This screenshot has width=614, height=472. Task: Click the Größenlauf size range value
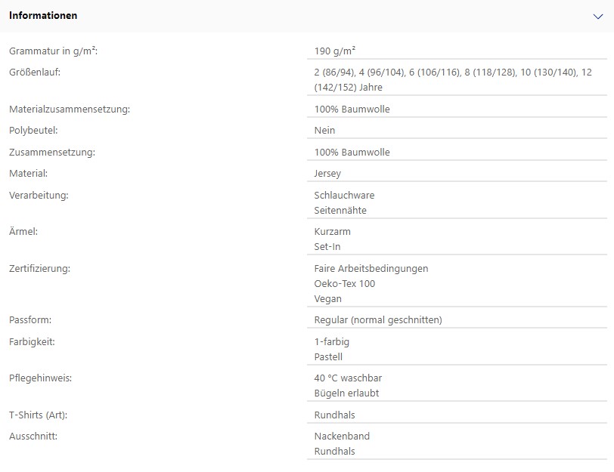[453, 80]
